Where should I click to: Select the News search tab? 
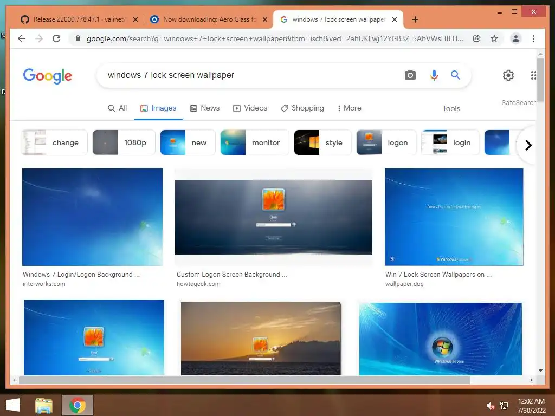(x=204, y=108)
